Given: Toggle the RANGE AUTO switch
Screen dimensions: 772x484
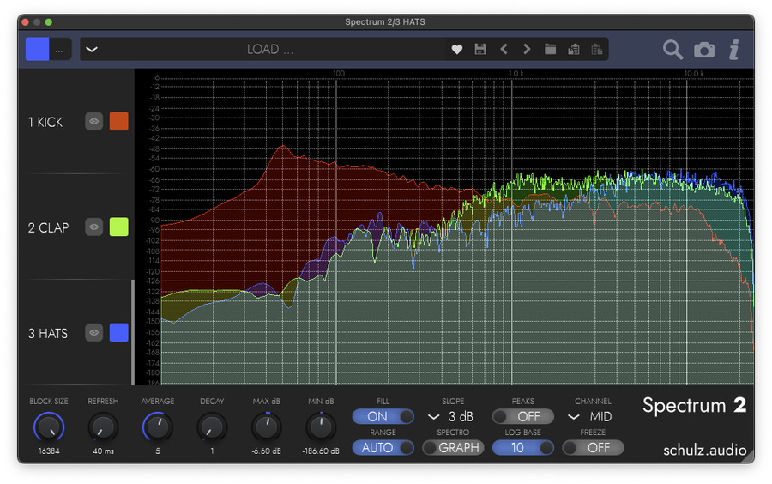Looking at the screenshot, I should [383, 448].
